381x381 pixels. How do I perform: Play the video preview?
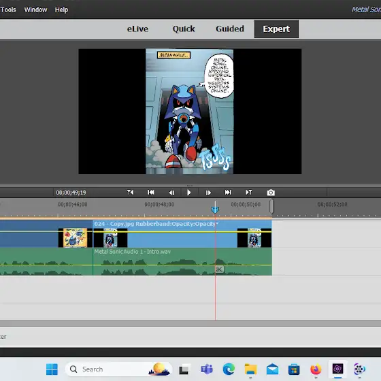coord(189,193)
